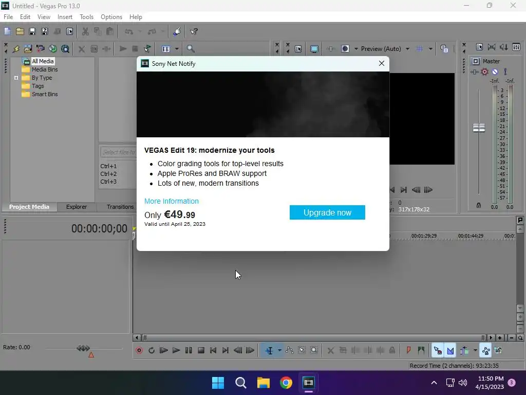
Task: Click the Import Media lightning icon
Action: click(16, 49)
